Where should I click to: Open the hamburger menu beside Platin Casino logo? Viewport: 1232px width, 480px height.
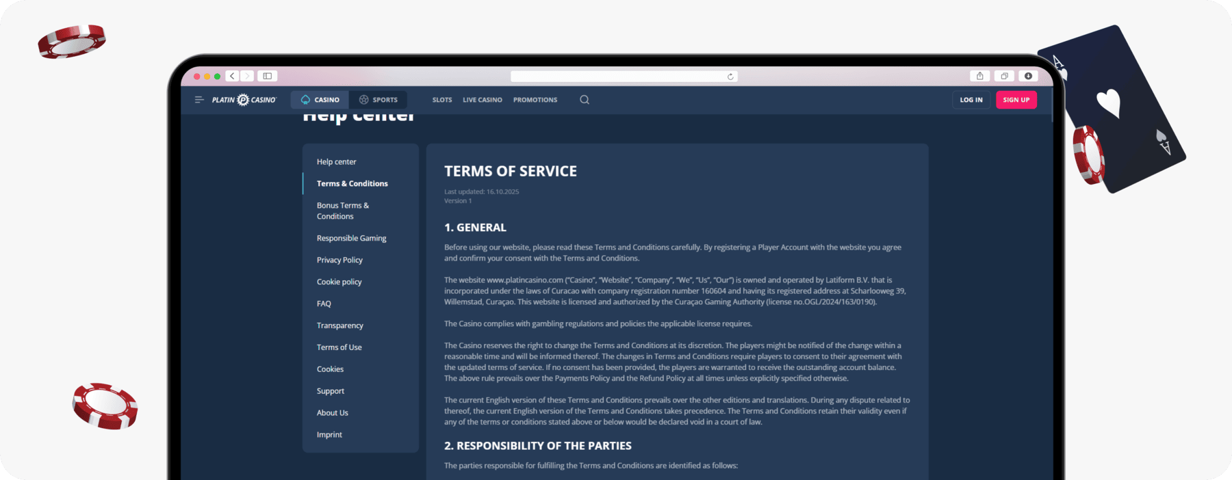199,100
